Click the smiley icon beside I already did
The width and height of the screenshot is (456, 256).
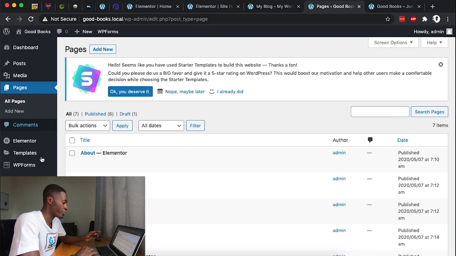[212, 91]
